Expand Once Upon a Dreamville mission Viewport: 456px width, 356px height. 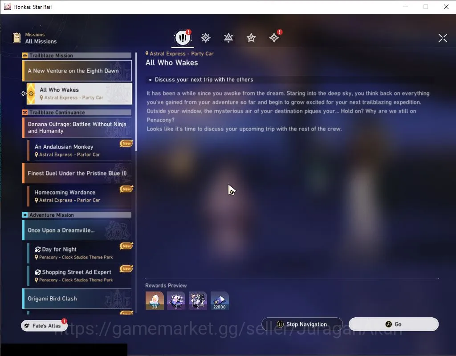pos(77,230)
